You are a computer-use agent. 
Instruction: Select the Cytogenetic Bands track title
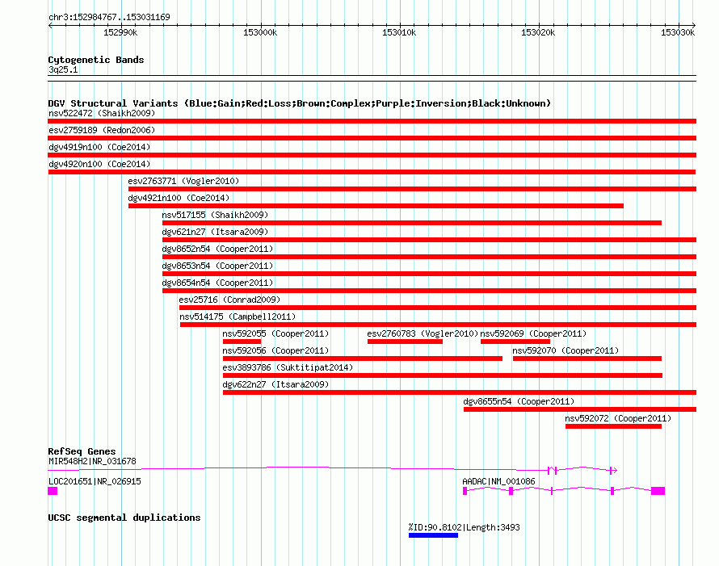[x=96, y=60]
